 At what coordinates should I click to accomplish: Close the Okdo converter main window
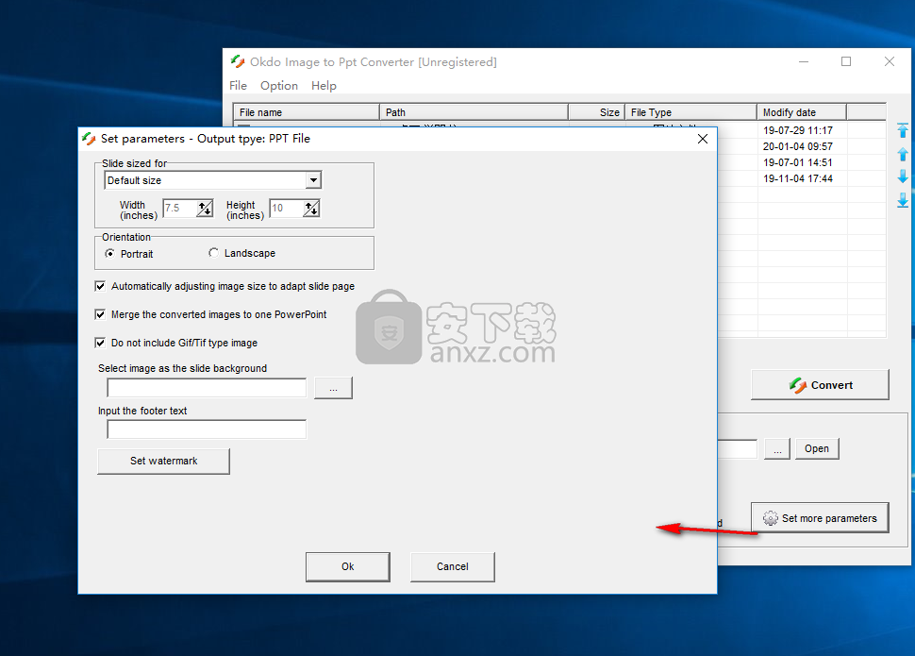[890, 62]
